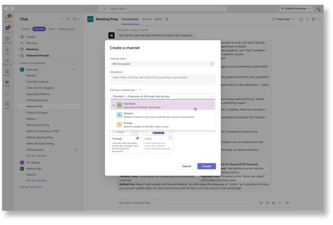
Task: Switch to the Notes tab
Action: click(x=158, y=19)
